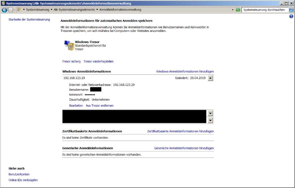Screen dimensions: 295x188
Task: Click the Windows-Tresor title text
Action: tap(87, 42)
